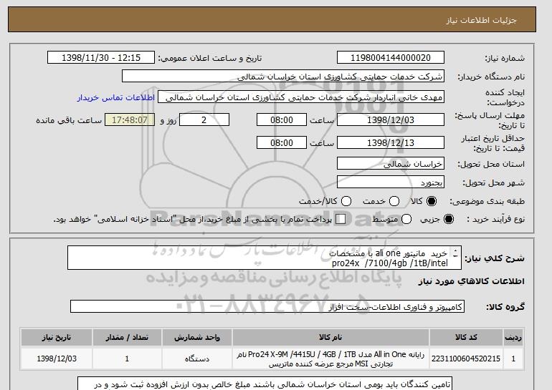The width and height of the screenshot is (552, 390).
Task: Choose the متوسط purchase process option
Action: click(406, 219)
